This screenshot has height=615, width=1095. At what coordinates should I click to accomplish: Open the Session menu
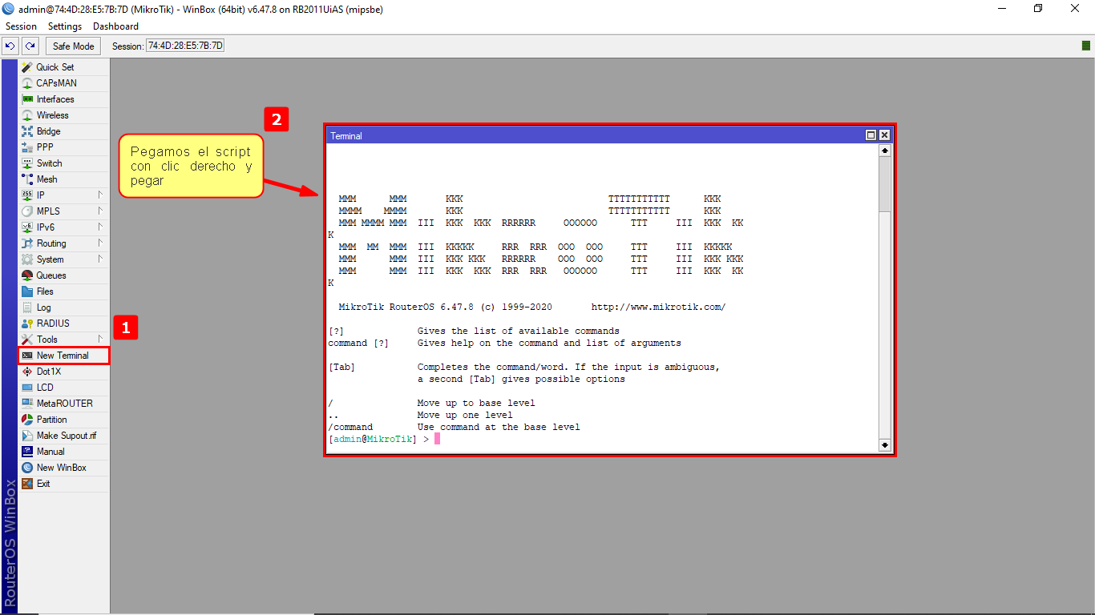tap(21, 26)
